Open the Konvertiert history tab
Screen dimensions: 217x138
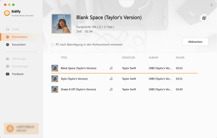pos(19,45)
